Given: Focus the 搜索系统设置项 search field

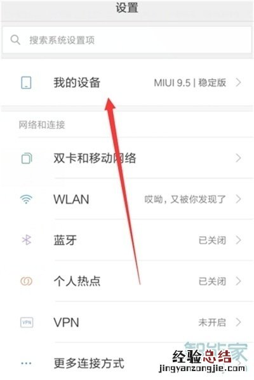Looking at the screenshot, I should pyautogui.click(x=127, y=39).
